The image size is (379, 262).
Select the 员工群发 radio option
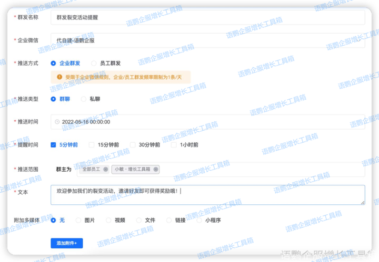pyautogui.click(x=94, y=63)
